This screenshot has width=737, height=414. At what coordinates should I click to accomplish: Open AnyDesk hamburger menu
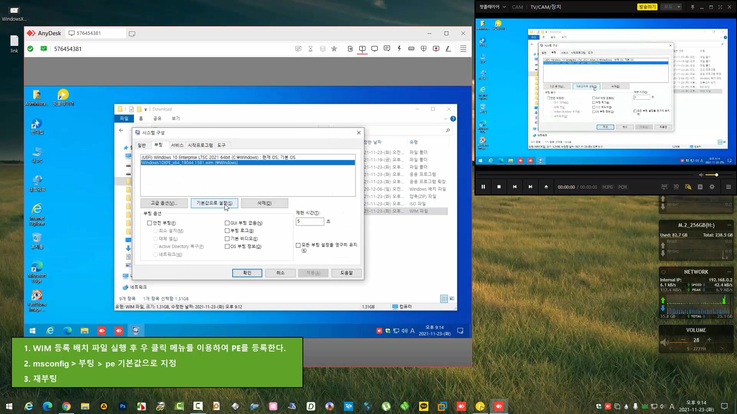(463, 49)
